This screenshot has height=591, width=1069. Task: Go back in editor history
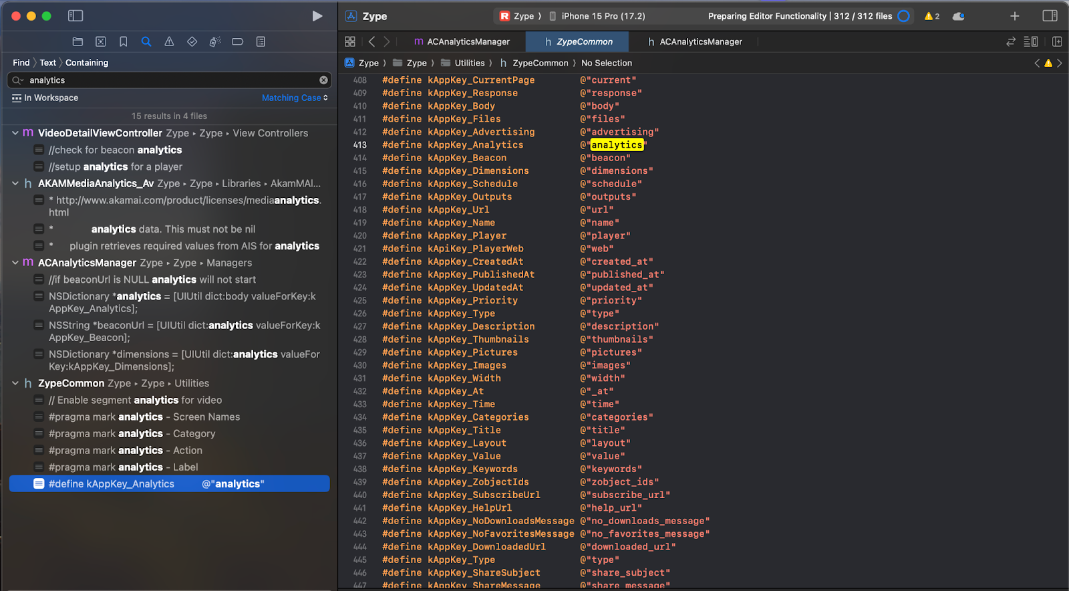[372, 41]
